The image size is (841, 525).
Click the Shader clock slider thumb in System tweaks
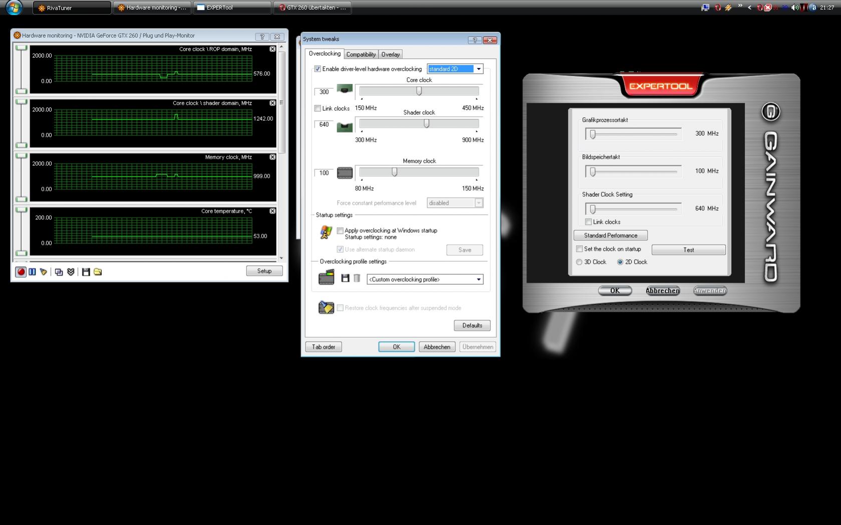click(x=426, y=123)
